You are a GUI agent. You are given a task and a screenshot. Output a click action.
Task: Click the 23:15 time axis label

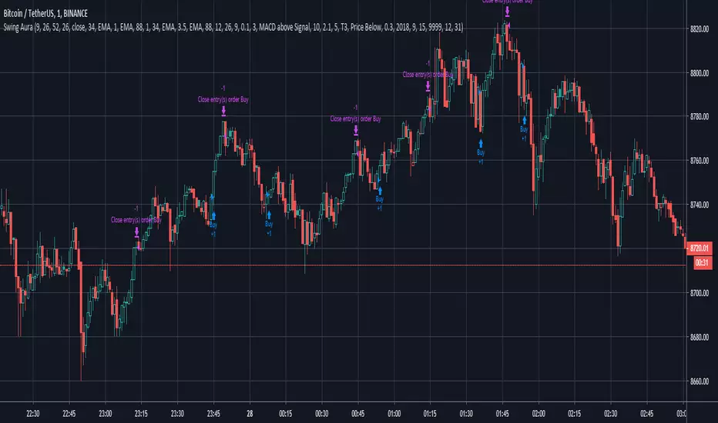pos(141,414)
